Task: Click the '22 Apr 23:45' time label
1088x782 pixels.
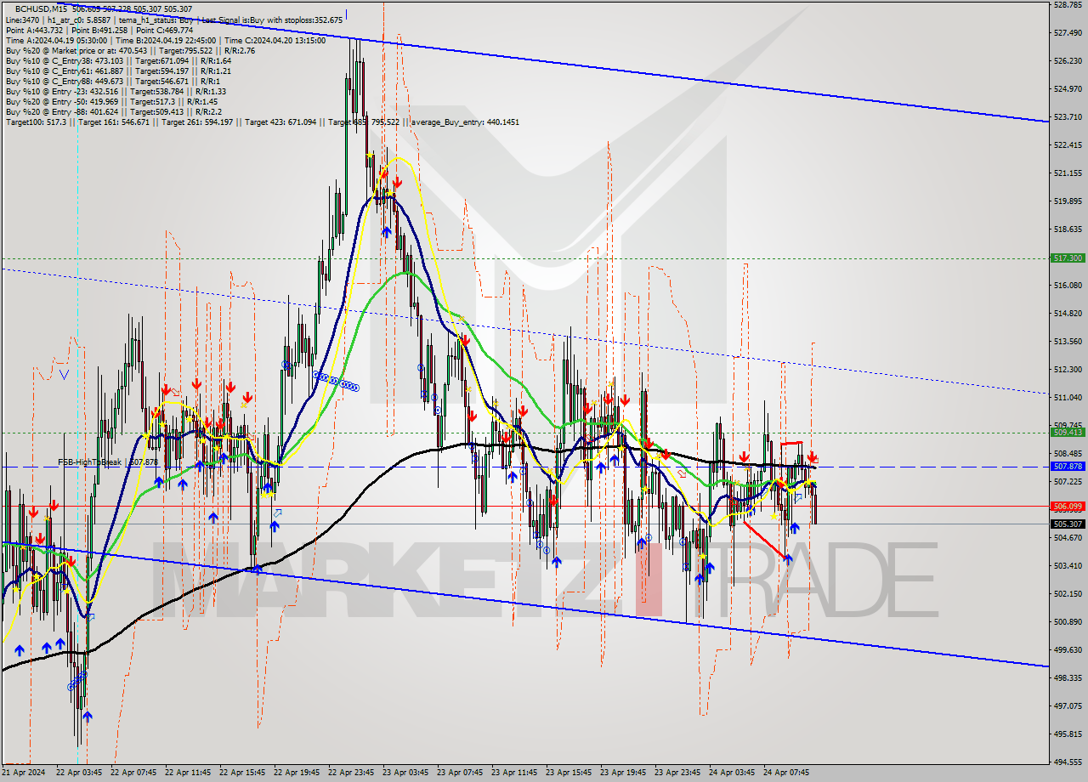Action: [351, 773]
